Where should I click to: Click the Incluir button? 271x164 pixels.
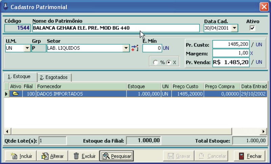click(x=21, y=156)
